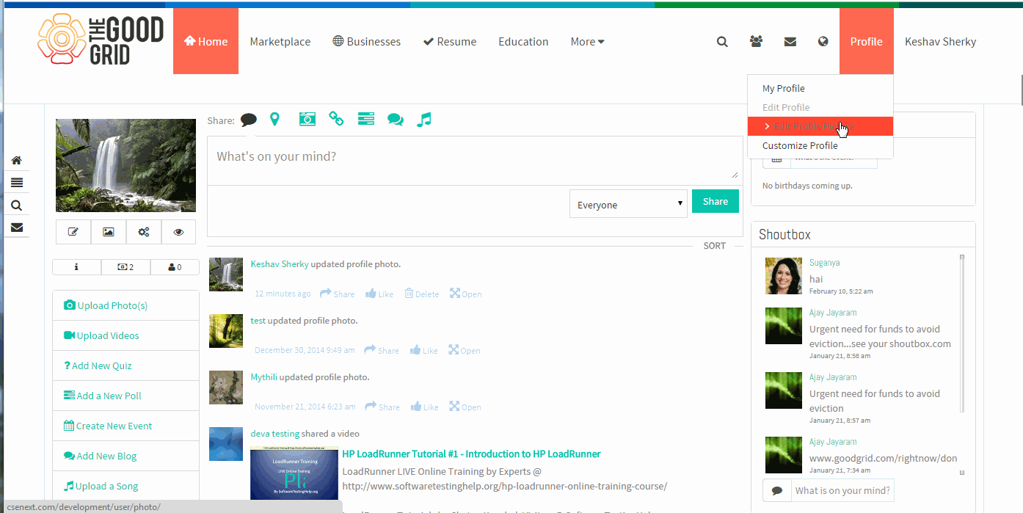Open the messages envelope icon in navbar

(790, 42)
